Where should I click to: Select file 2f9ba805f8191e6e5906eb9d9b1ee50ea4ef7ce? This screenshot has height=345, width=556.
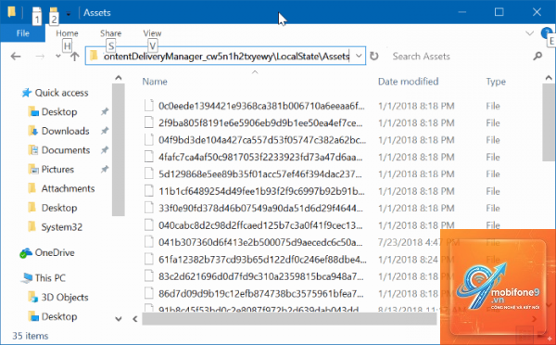tap(260, 123)
